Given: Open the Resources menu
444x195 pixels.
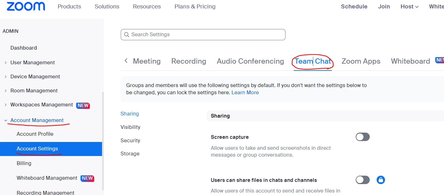Looking at the screenshot, I should tap(147, 7).
